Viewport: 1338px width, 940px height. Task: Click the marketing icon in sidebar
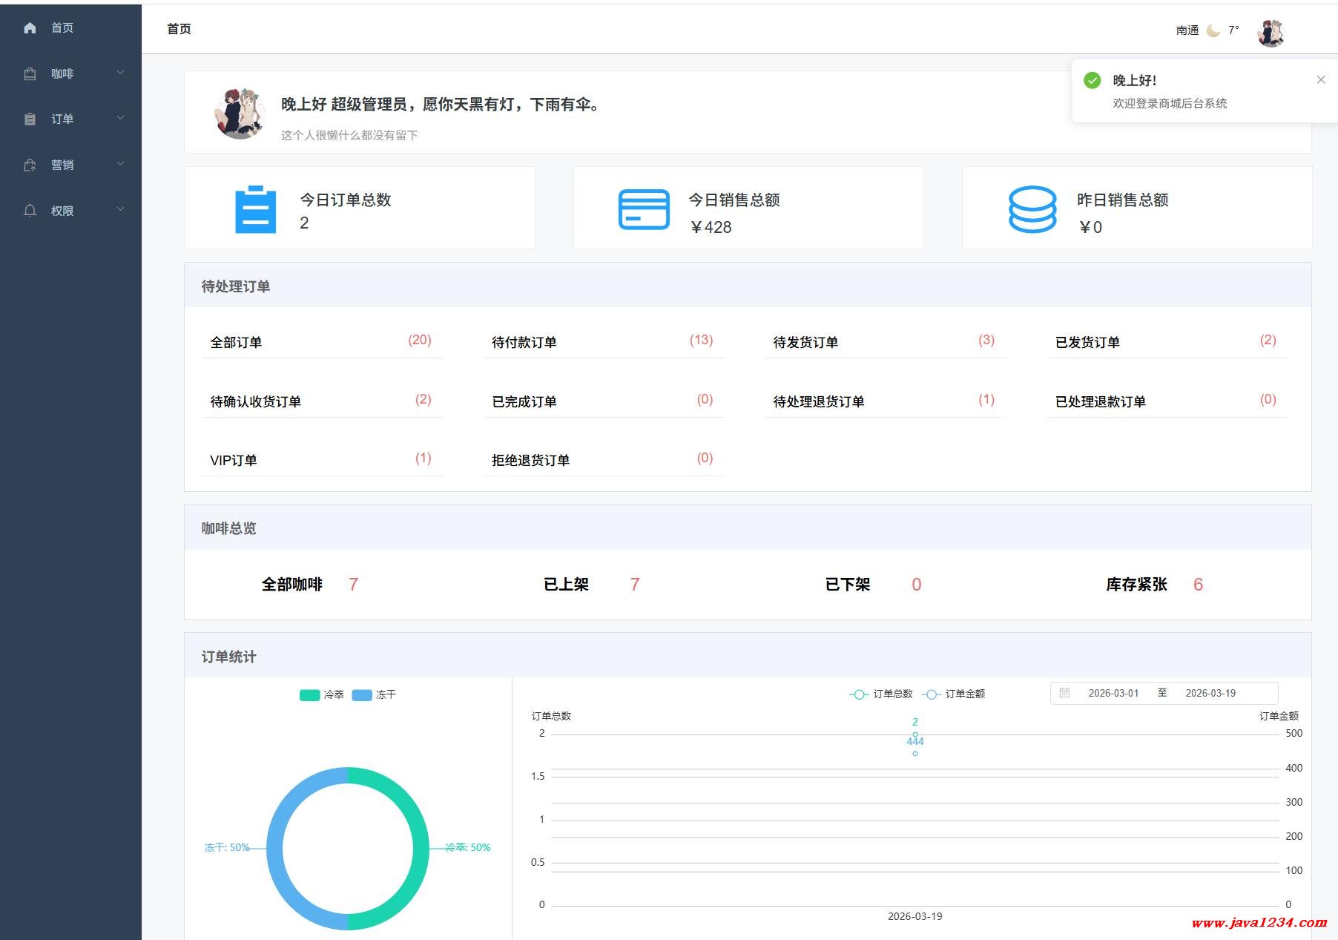(30, 165)
